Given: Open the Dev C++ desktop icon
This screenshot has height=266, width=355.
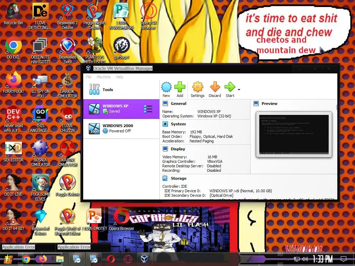Looking at the screenshot, I should point(14,119).
